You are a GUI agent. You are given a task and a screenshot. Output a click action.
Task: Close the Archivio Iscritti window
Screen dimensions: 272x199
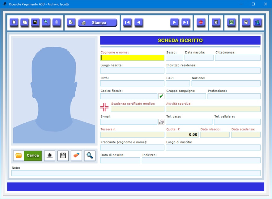[x=266, y=4]
